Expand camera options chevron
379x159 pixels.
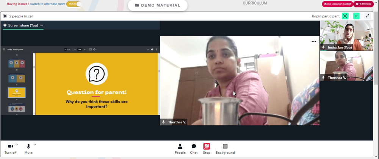[17, 145]
